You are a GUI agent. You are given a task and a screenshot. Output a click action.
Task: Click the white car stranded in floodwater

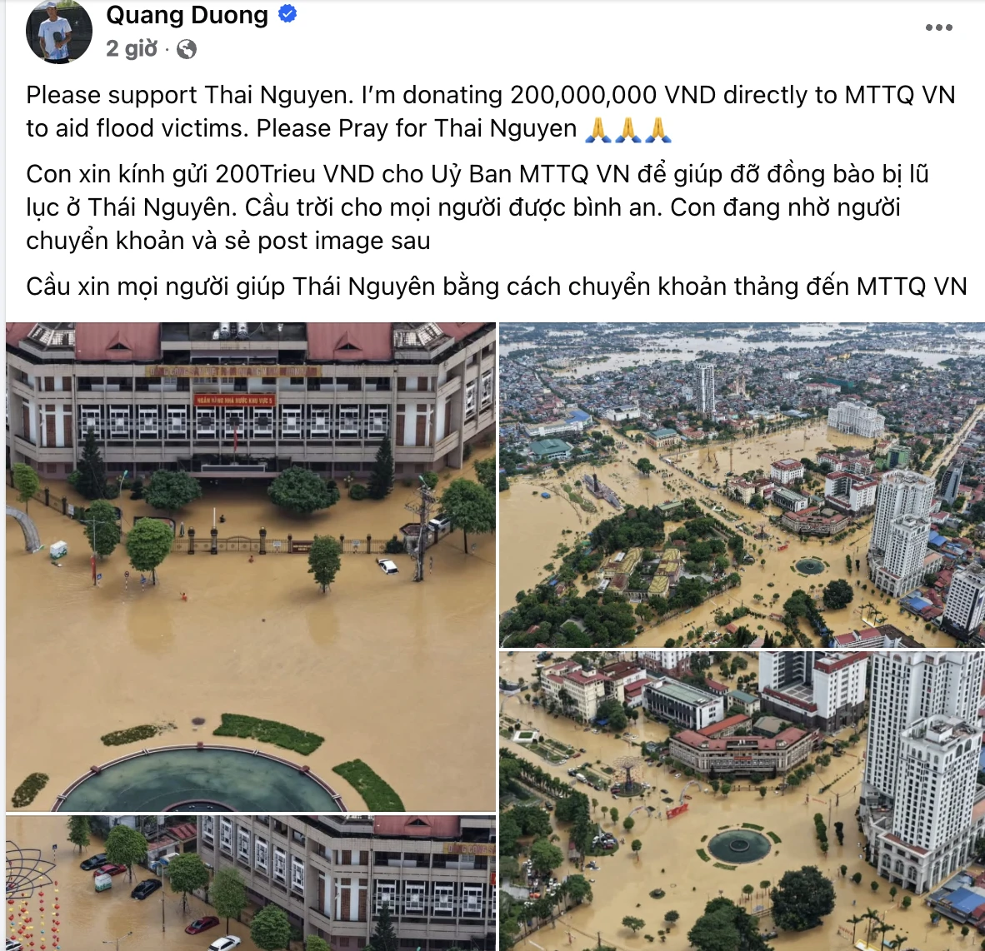387,566
